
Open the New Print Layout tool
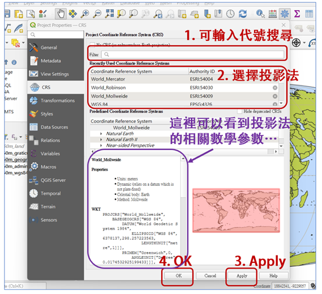pyautogui.click(x=19, y=14)
